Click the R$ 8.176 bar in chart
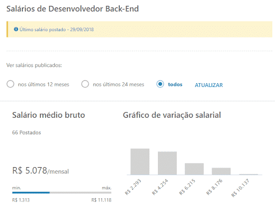Image resolution: width=275 pixels, height=209 pixels. point(221,171)
